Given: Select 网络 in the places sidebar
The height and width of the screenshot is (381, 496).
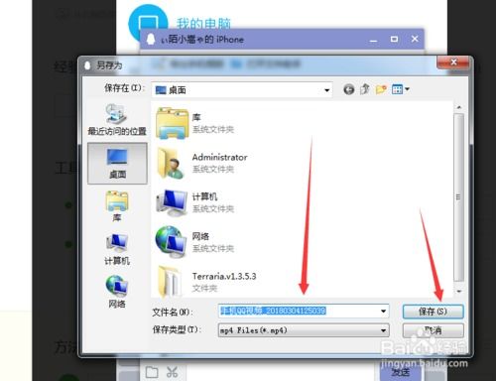Looking at the screenshot, I should pyautogui.click(x=117, y=292).
